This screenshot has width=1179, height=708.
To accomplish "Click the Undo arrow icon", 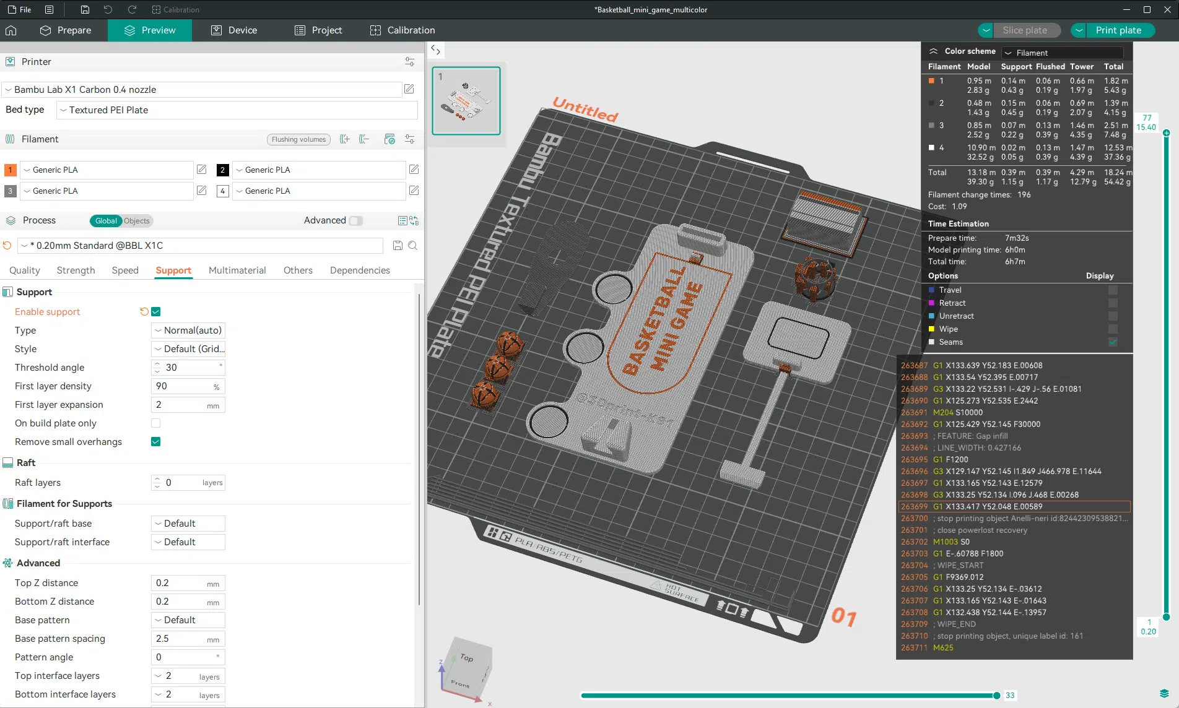I will [x=108, y=9].
